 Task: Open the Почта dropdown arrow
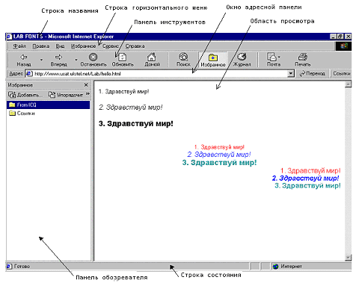279,57
